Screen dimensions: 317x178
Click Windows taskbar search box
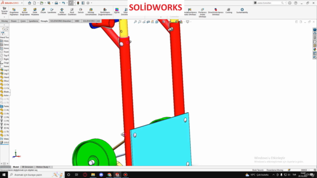coord(36,175)
